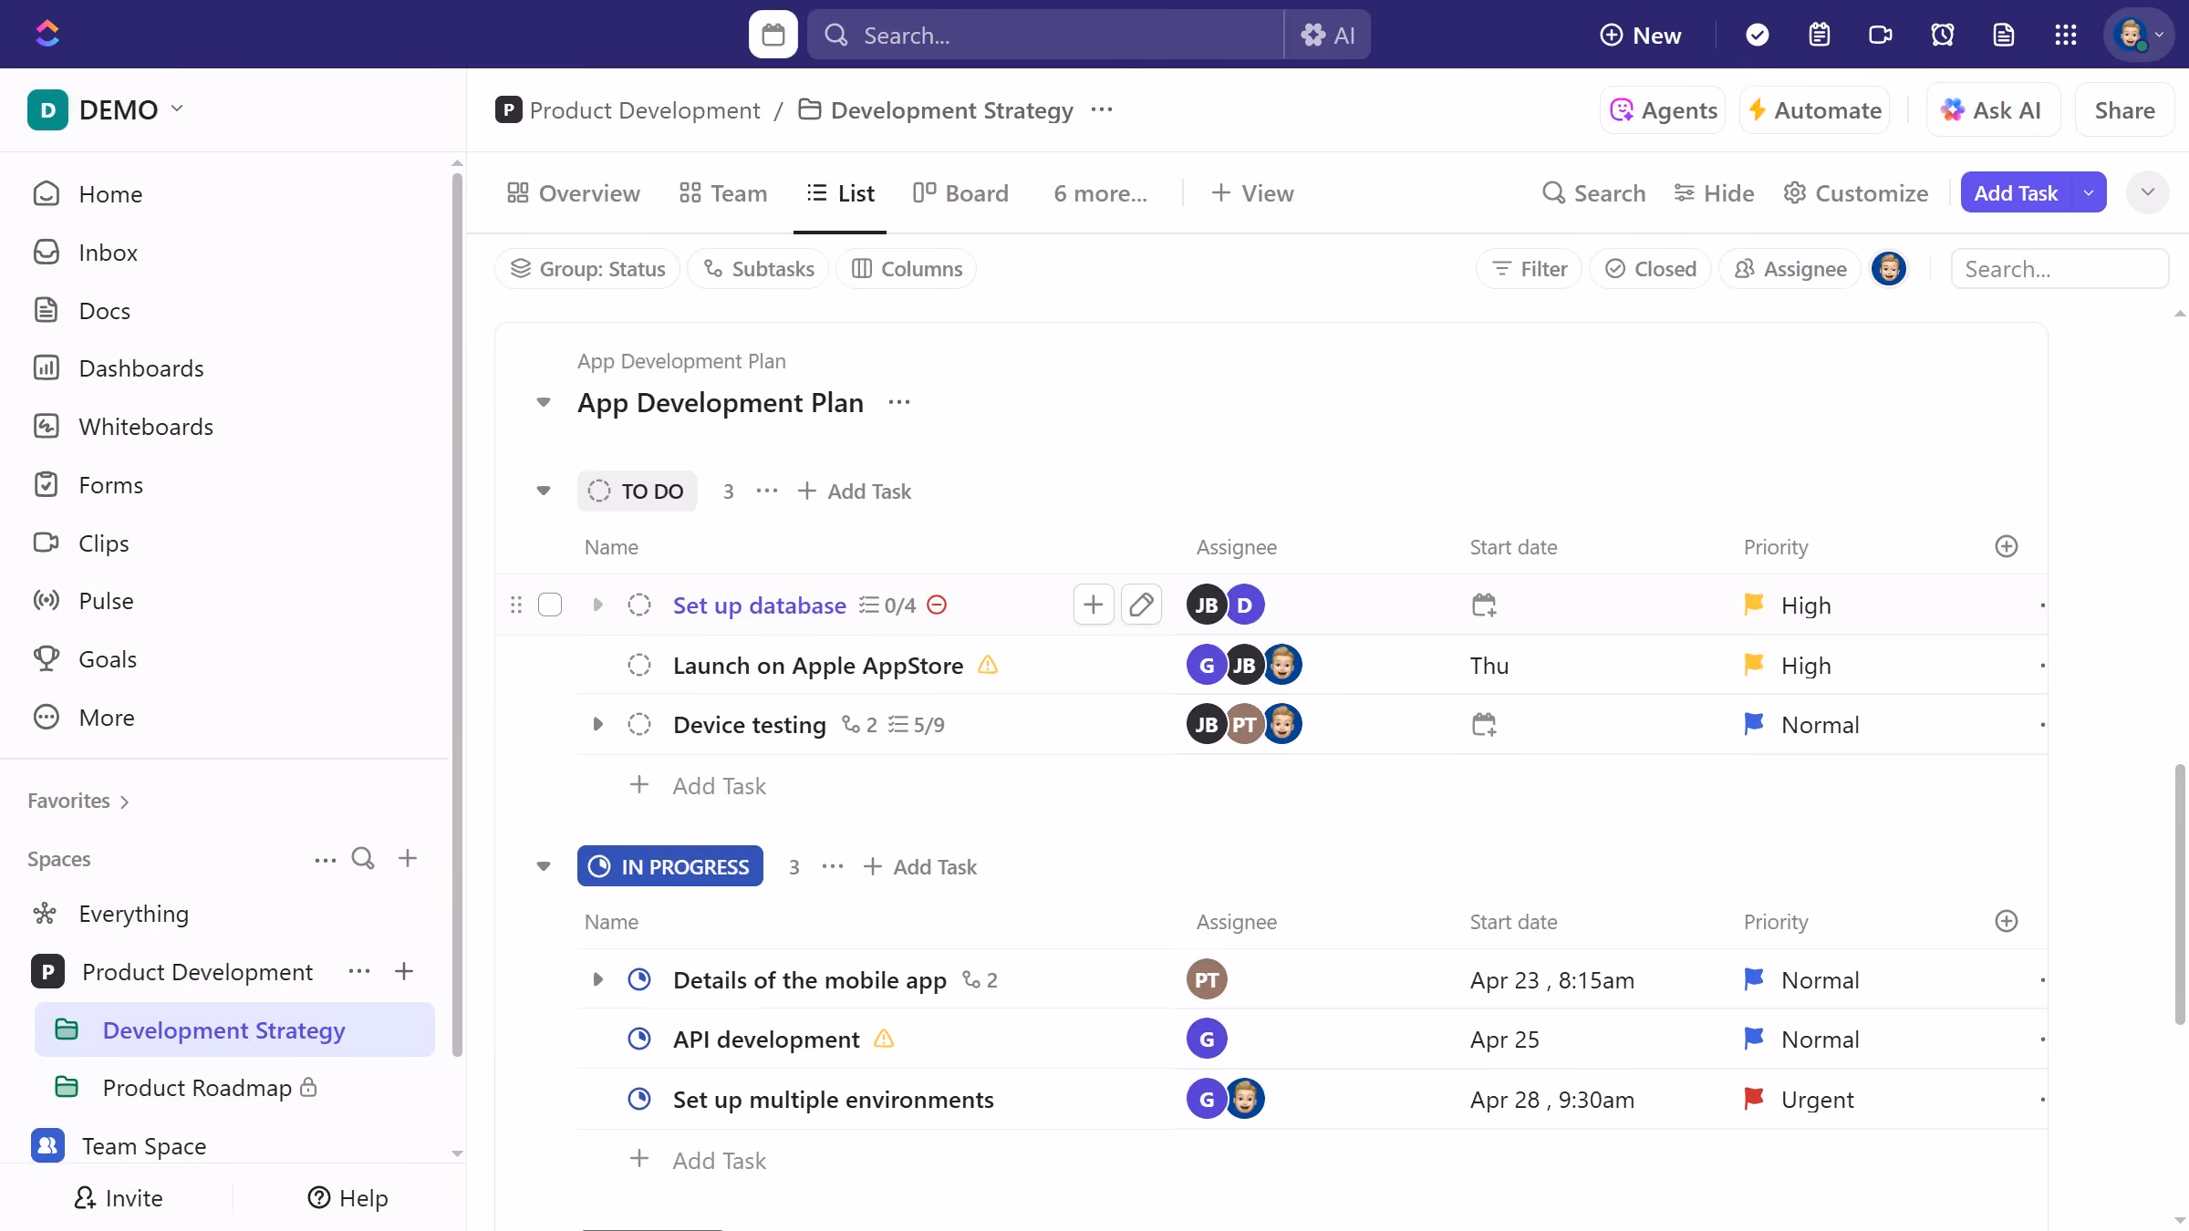Open Product Roadmap folder in sidebar
The width and height of the screenshot is (2189, 1231).
coord(197,1088)
